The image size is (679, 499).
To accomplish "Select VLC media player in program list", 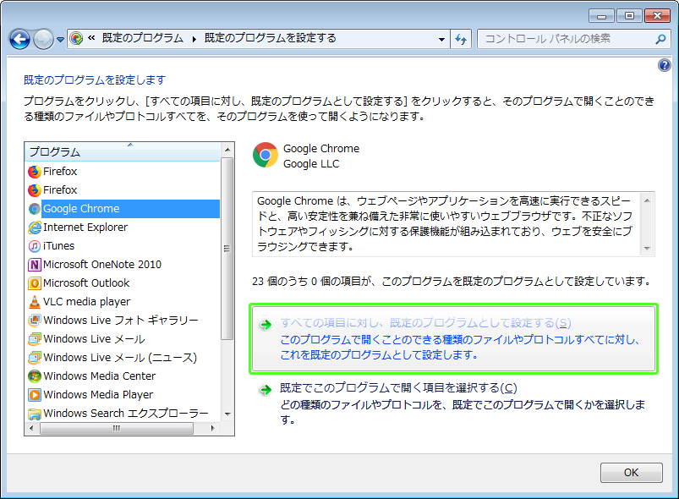I will [123, 302].
